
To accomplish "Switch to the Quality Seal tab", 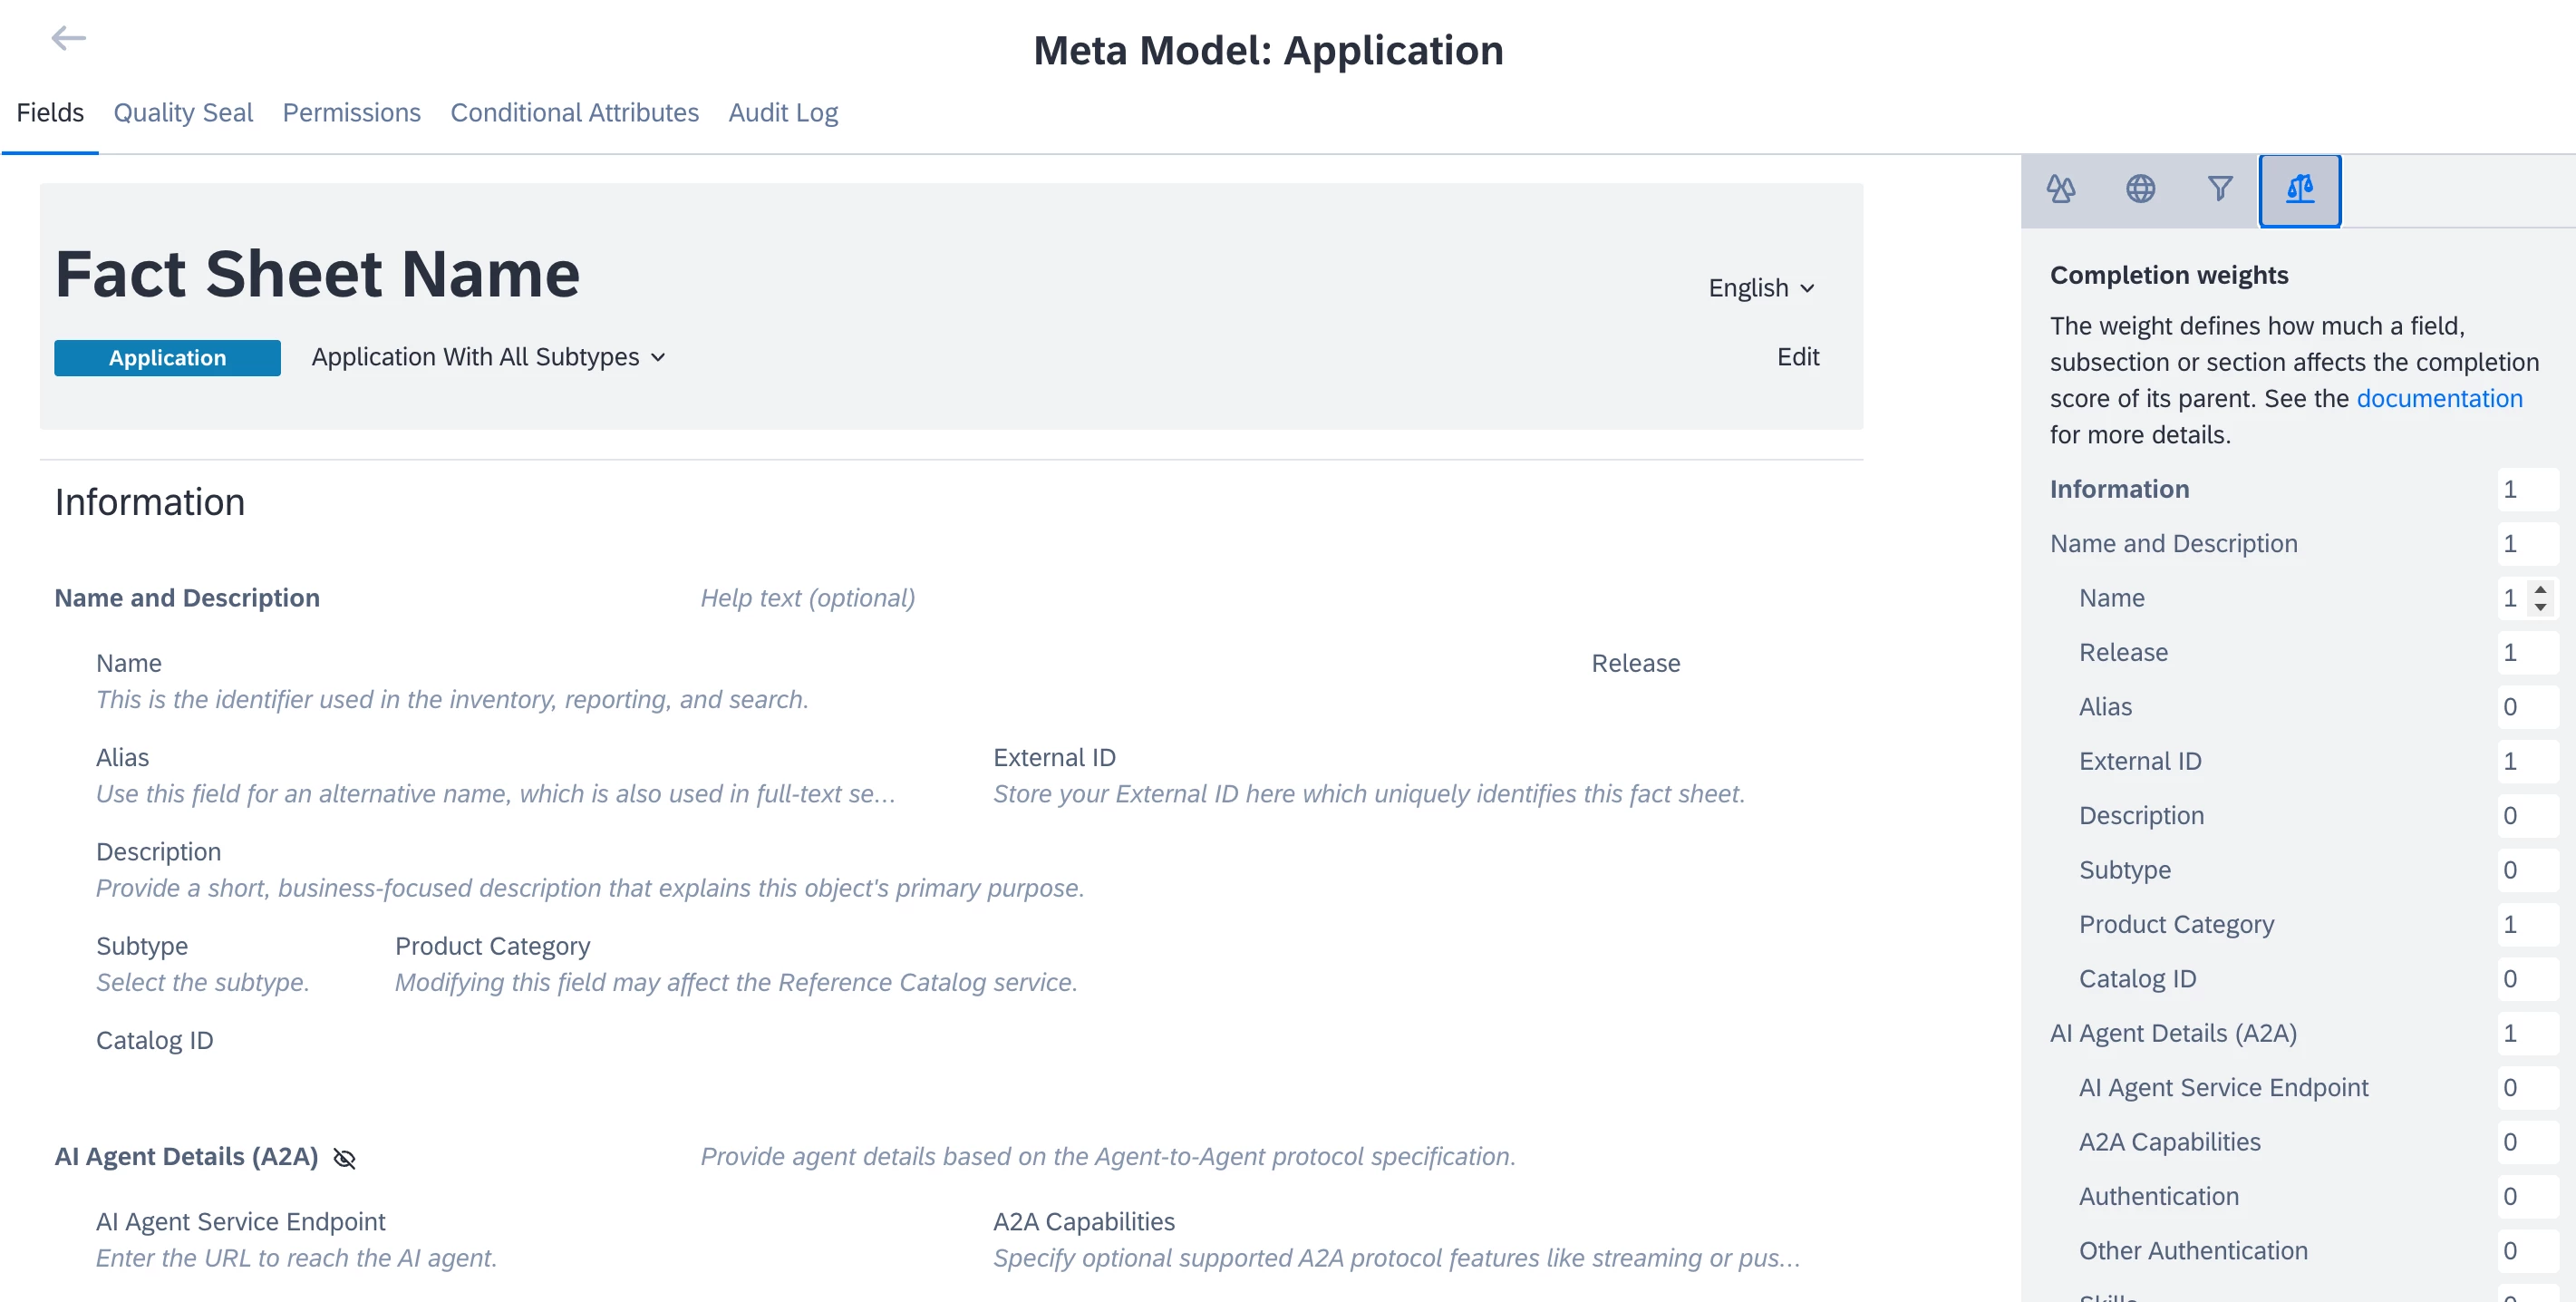I will (183, 113).
